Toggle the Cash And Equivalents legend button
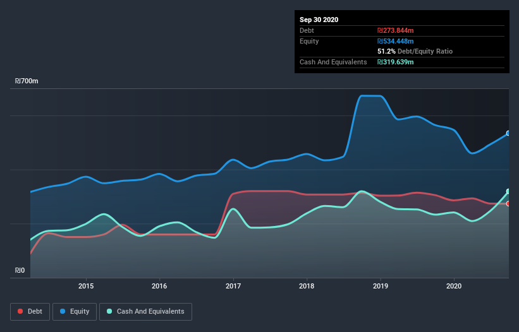519x332 pixels. tap(145, 312)
